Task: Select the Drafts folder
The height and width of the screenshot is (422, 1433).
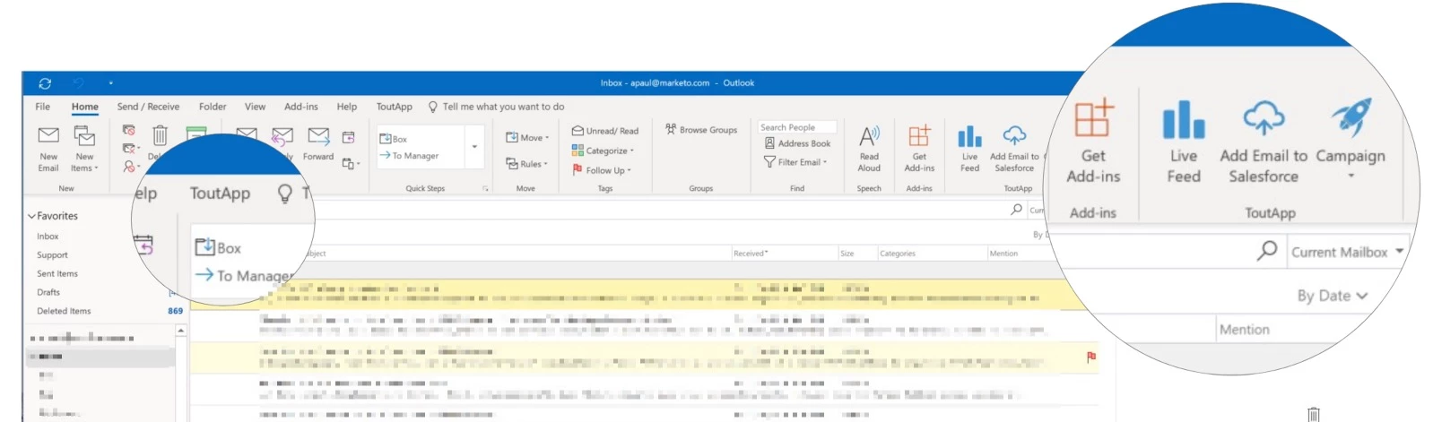Action: tap(48, 292)
